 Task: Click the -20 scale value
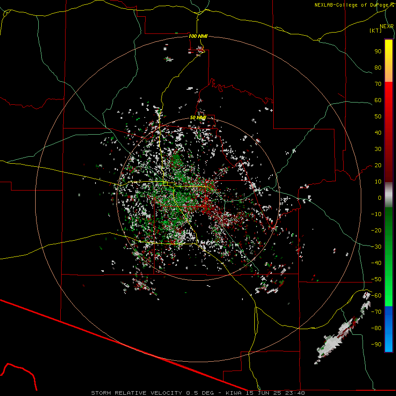click(376, 230)
